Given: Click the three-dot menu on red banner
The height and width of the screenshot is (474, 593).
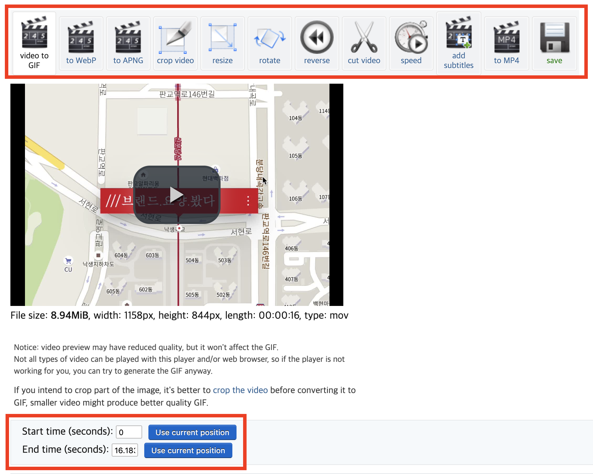Looking at the screenshot, I should coord(248,201).
